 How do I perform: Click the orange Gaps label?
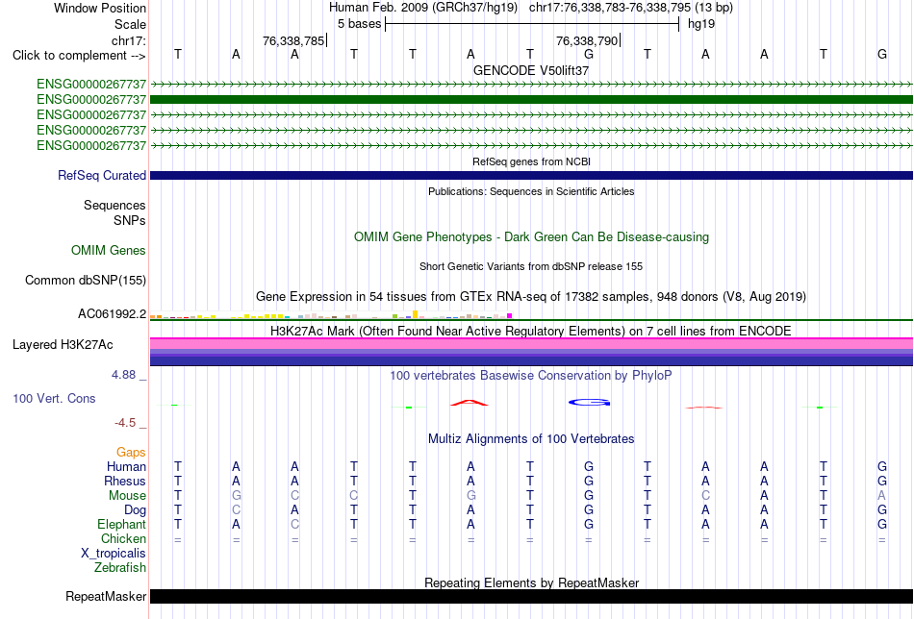pos(131,453)
